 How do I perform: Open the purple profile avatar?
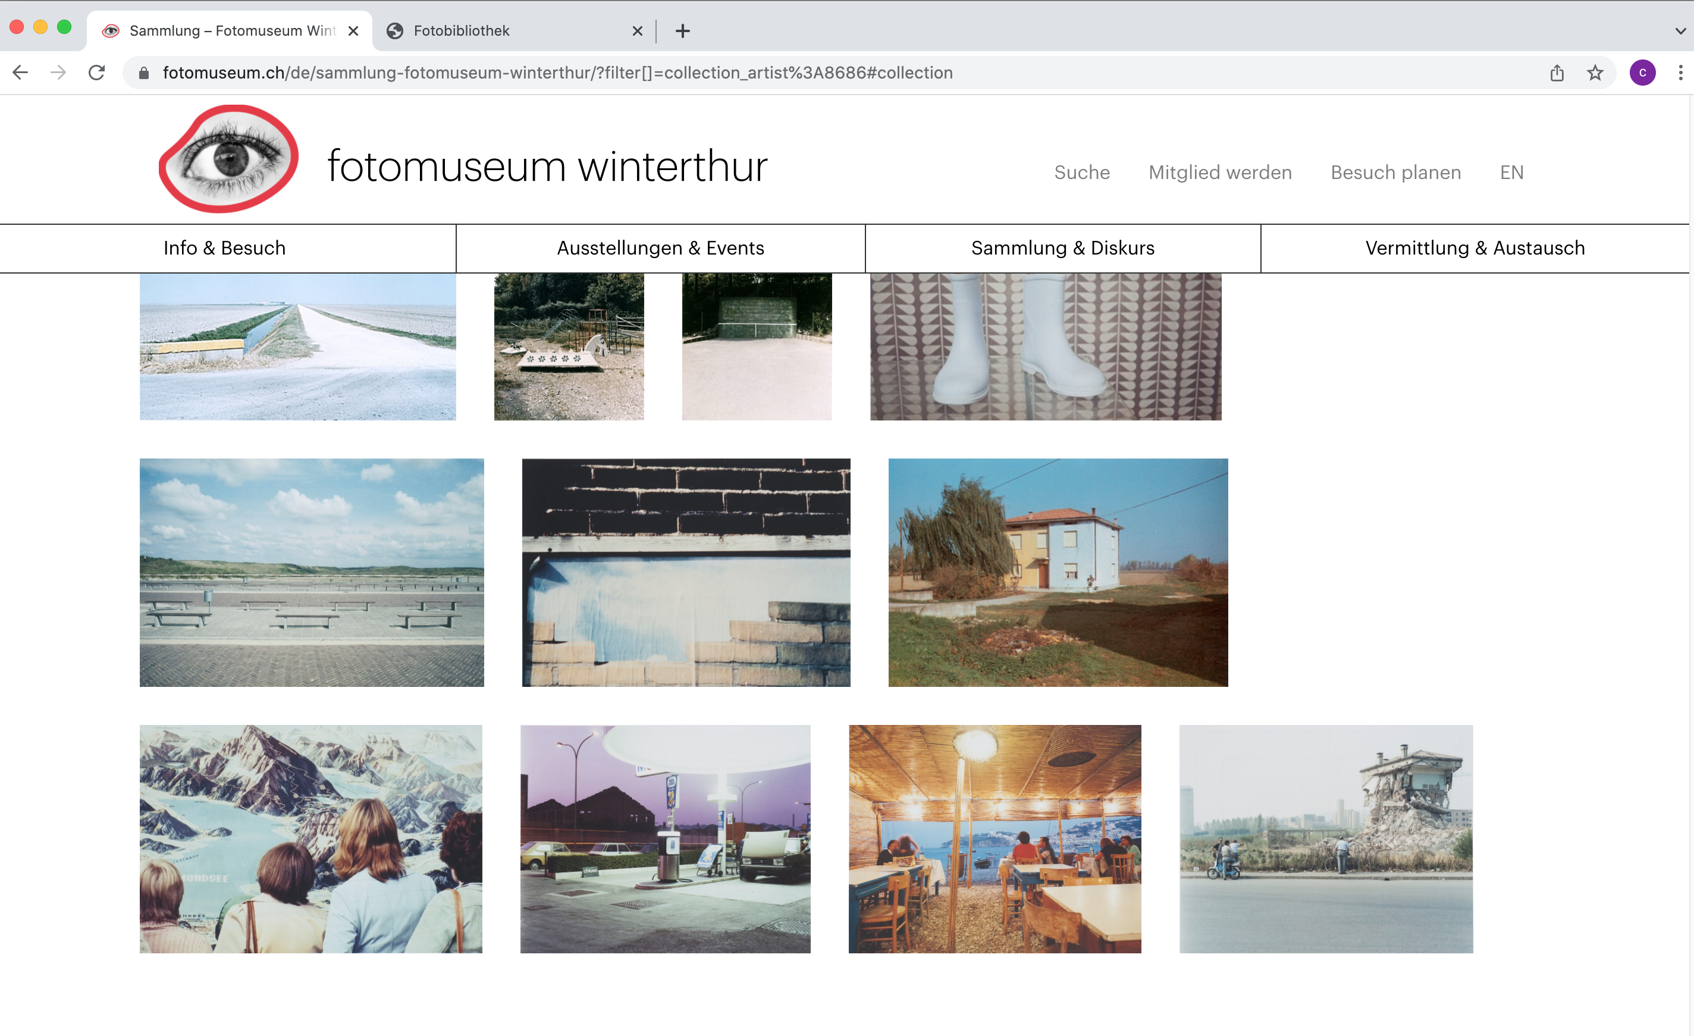coord(1642,72)
